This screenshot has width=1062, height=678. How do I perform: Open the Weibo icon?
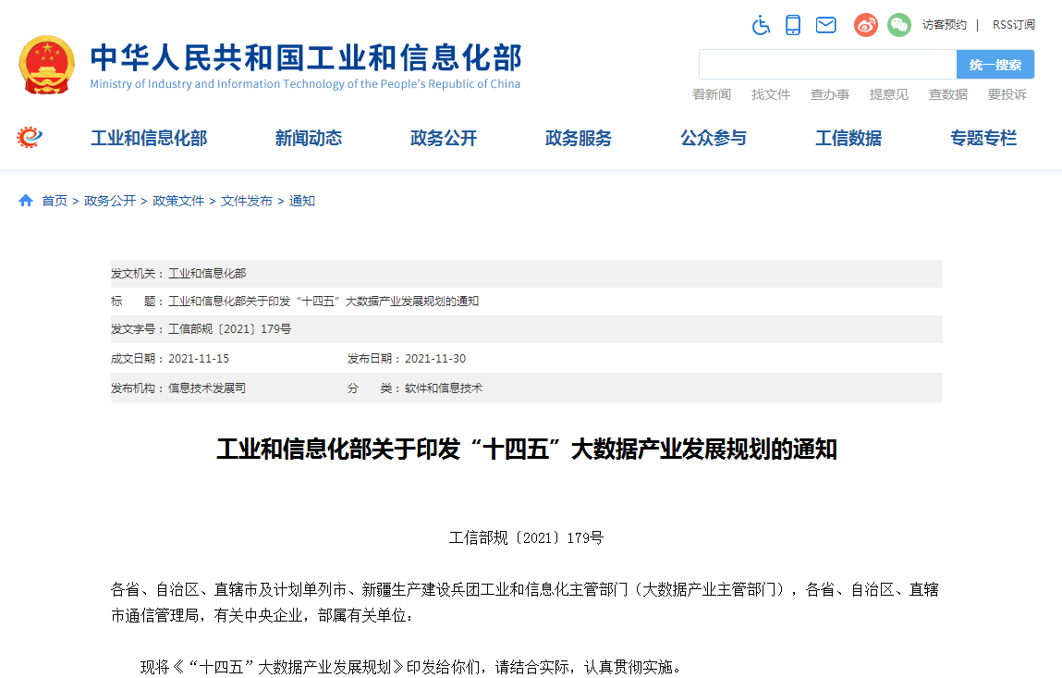[x=865, y=25]
